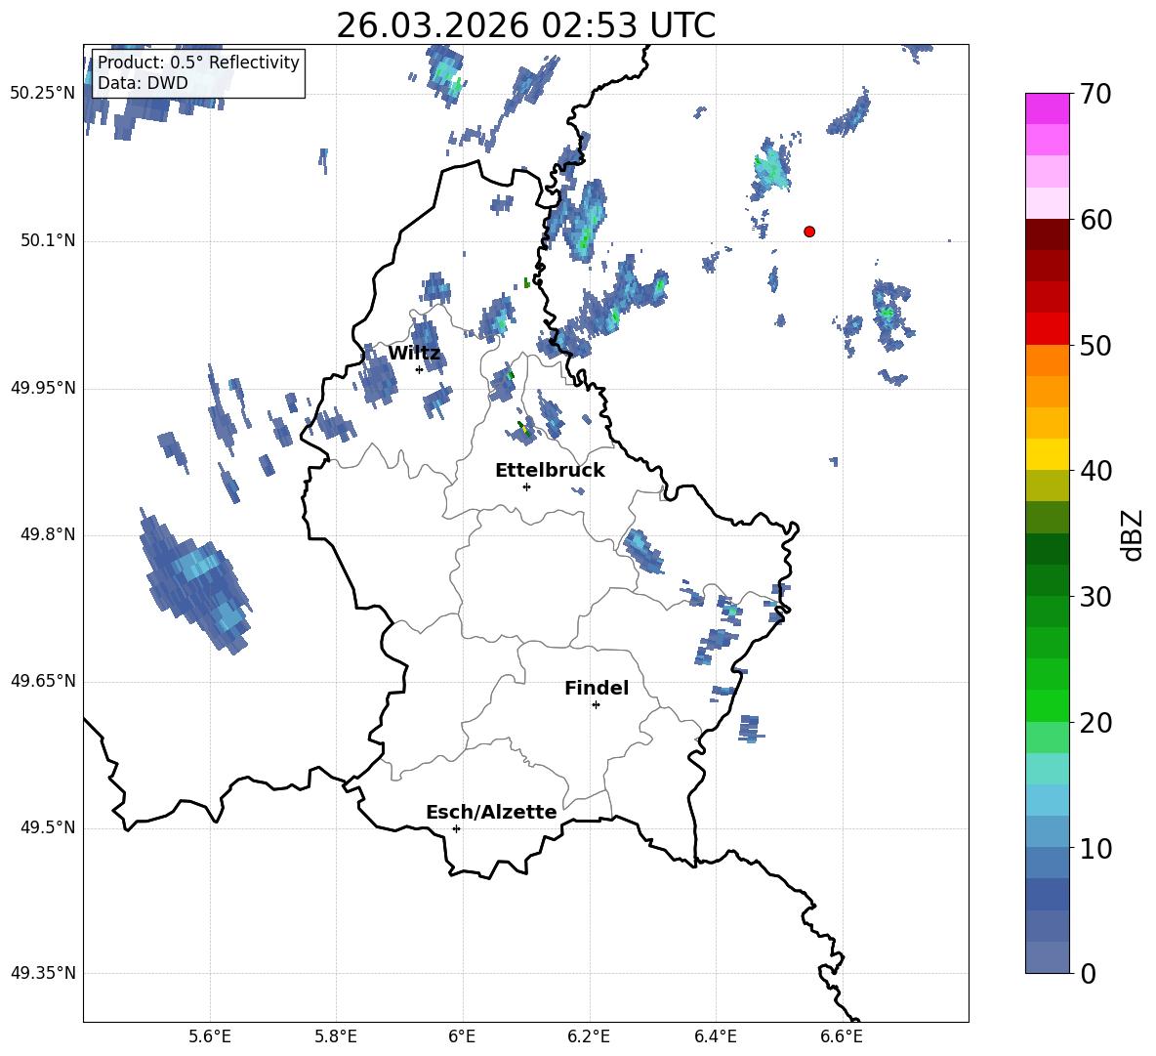Click the 49.35°N latitude label

click(x=43, y=973)
